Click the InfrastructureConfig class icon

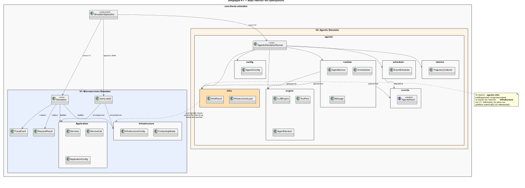[123, 131]
